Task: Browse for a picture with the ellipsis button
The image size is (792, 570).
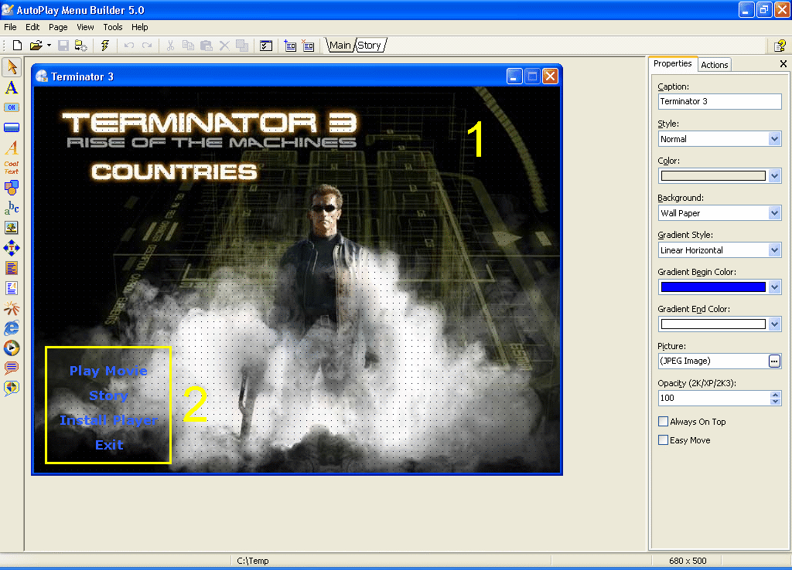Action: (x=774, y=361)
